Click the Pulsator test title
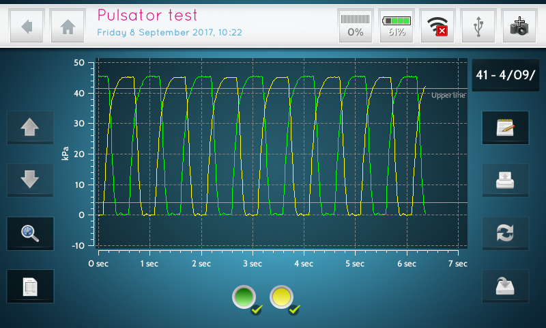Viewport: 546px width, 328px height. [x=147, y=15]
